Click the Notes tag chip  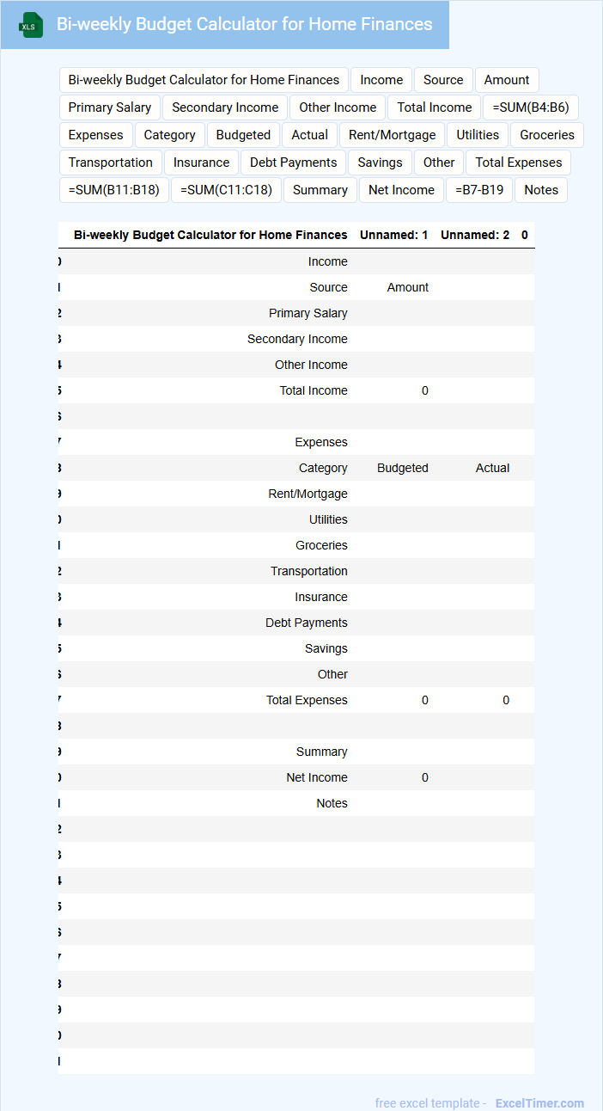pyautogui.click(x=541, y=190)
